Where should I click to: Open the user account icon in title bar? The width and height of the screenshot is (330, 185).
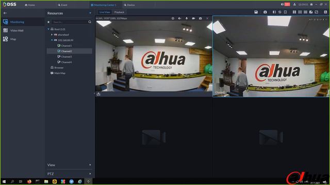[294, 4]
